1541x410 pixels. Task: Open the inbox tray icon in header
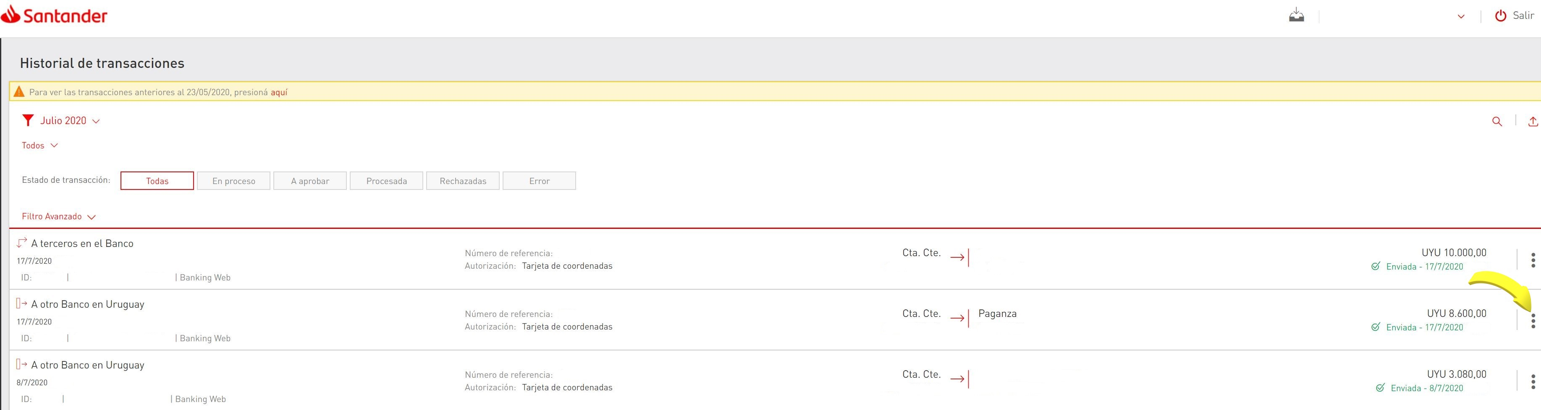pyautogui.click(x=1296, y=15)
